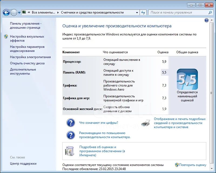Click the 'Графика для игр:' row label

(x=76, y=98)
